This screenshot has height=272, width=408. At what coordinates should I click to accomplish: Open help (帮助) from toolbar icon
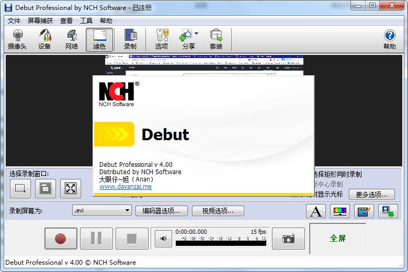[x=390, y=40]
